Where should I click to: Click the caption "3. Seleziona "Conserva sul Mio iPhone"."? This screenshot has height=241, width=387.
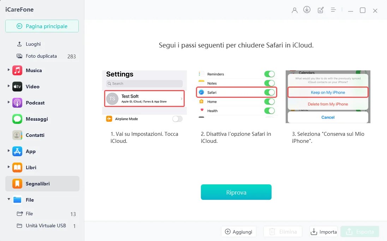(x=328, y=138)
